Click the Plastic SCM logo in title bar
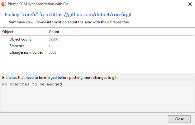This screenshot has height=125, width=195. pyautogui.click(x=4, y=4)
